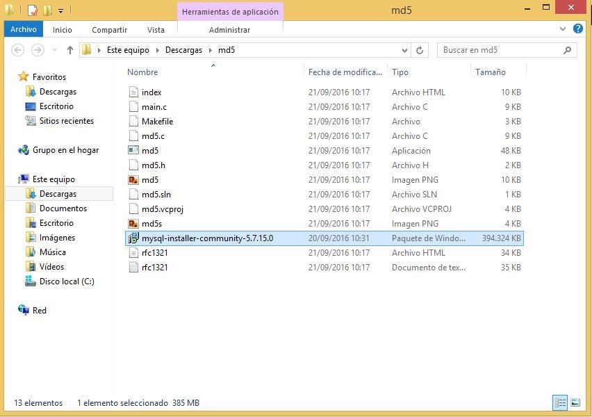
Task: Expand the ribbon using the chevron
Action: click(564, 30)
